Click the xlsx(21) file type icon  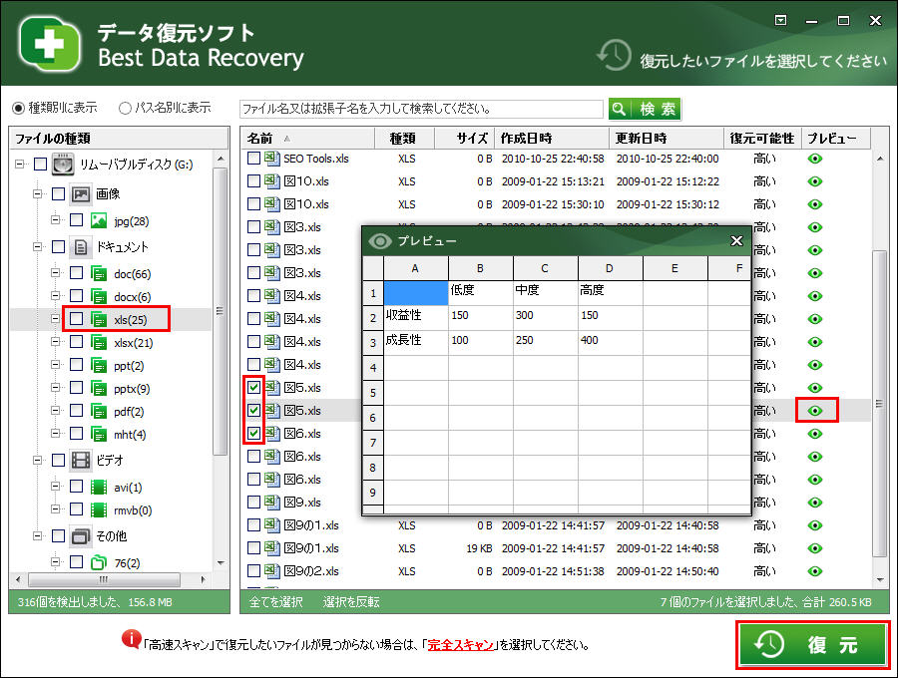pos(99,342)
